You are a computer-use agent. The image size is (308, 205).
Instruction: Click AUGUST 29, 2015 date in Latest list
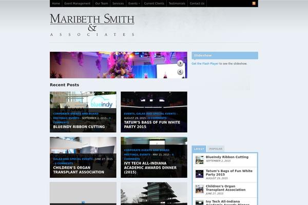coord(217,178)
